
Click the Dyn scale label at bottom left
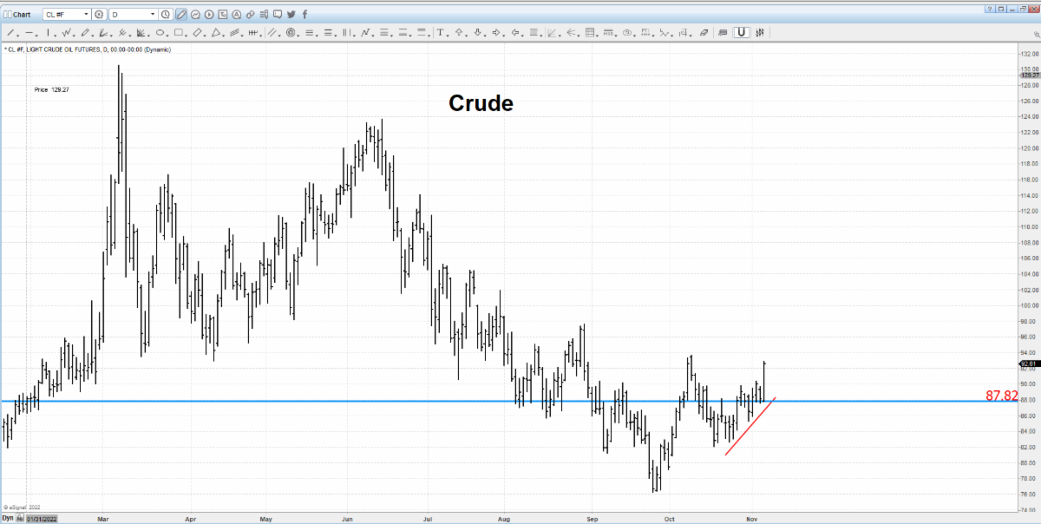coord(8,518)
